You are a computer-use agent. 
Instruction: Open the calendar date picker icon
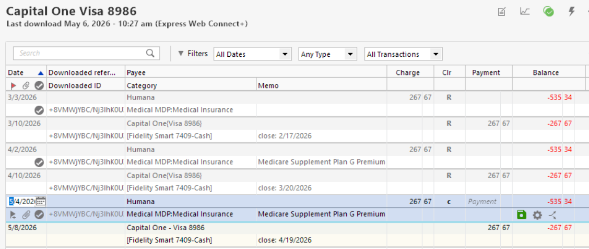(x=41, y=202)
